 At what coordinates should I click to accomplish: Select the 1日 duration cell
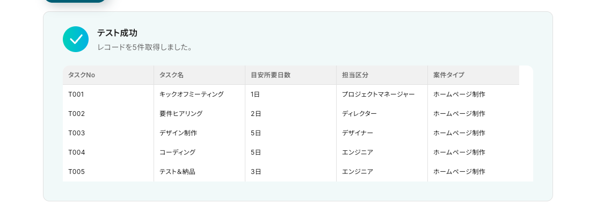pyautogui.click(x=255, y=95)
